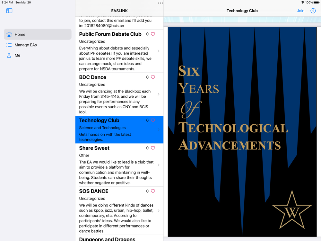Click email 2018284080@bcis.cn text
Image resolution: width=321 pixels, height=241 pixels.
(104, 26)
